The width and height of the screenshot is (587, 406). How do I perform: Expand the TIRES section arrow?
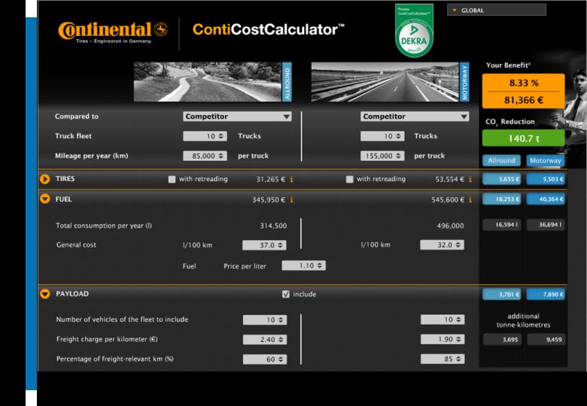[x=45, y=179]
